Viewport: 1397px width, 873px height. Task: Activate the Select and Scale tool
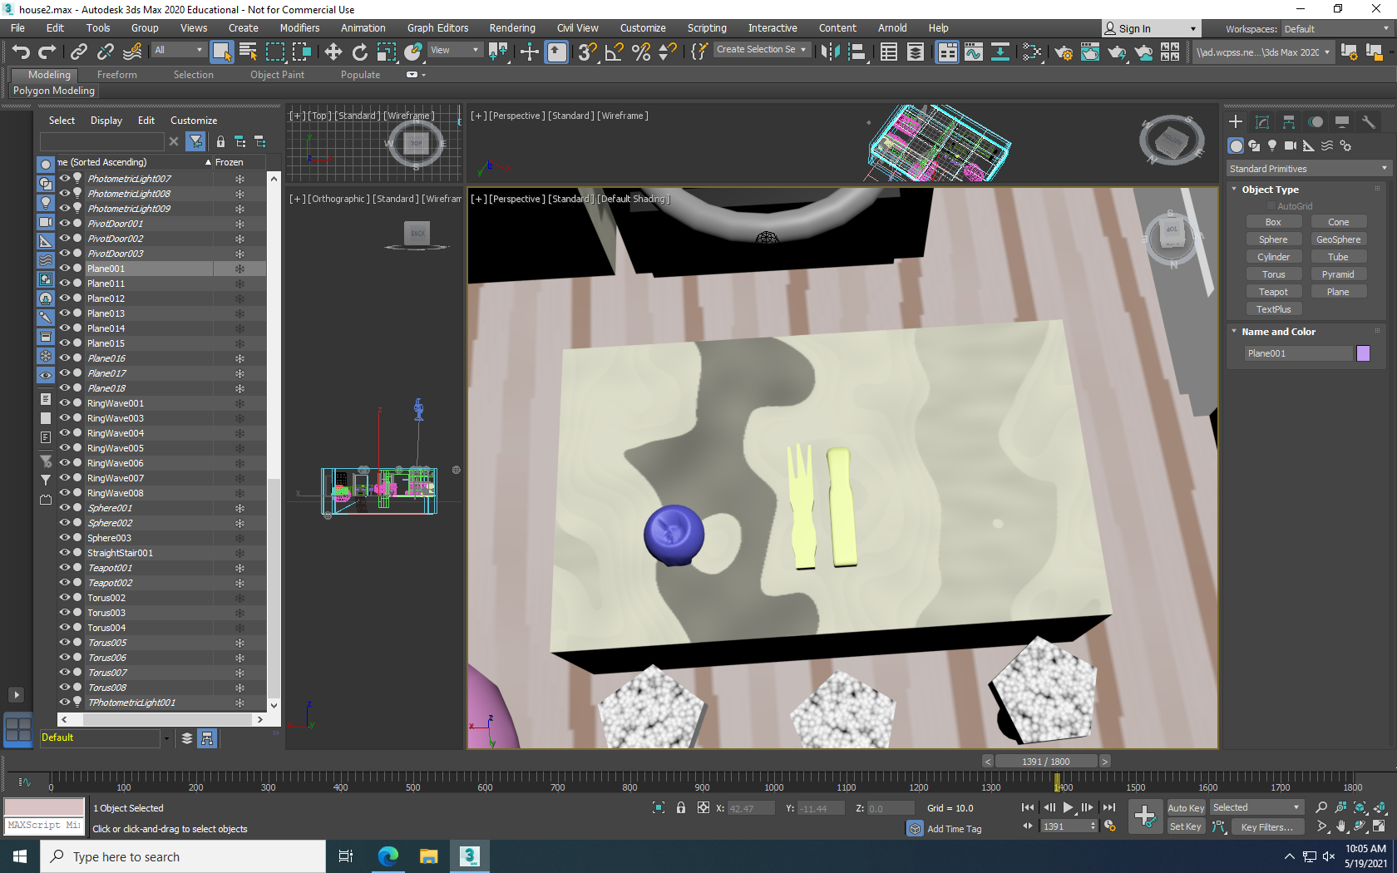point(387,52)
